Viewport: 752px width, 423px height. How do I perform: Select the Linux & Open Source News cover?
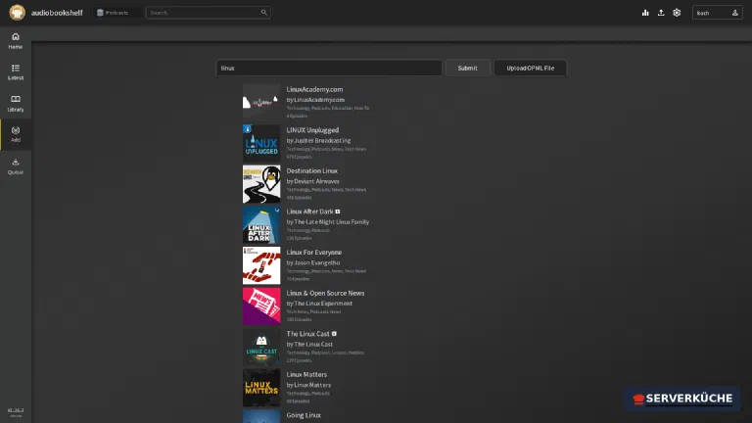[261, 306]
